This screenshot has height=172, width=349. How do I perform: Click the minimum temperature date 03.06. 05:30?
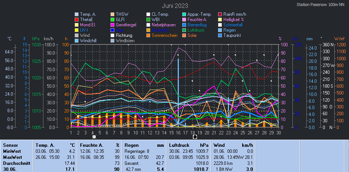click(48, 151)
